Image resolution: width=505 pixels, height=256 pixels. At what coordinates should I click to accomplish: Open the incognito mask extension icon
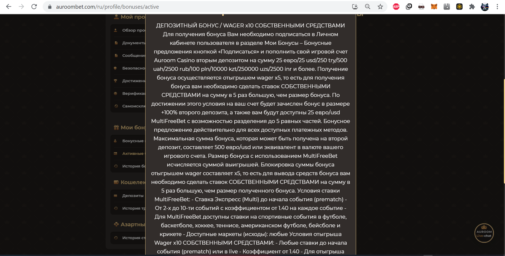coord(421,7)
